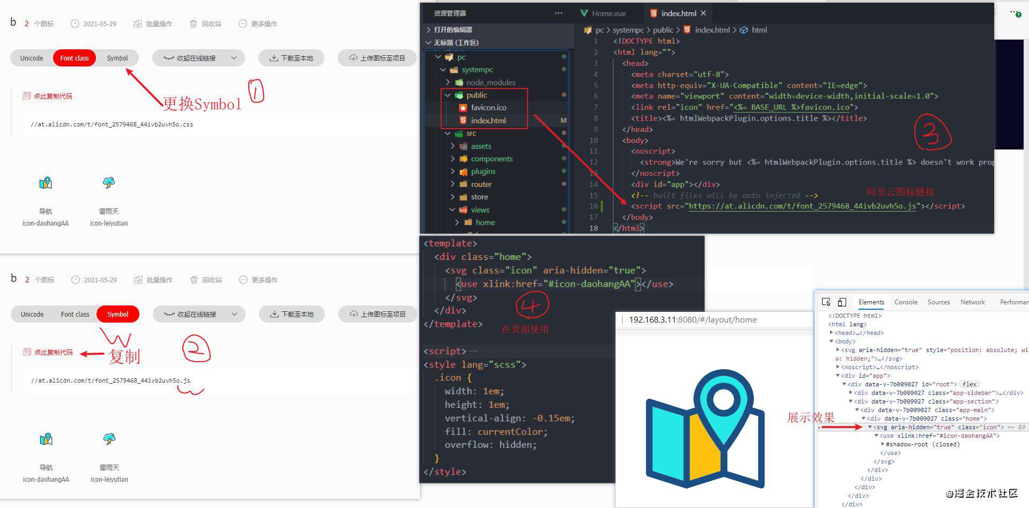Open 回收站 in upper panel toolbar

click(x=205, y=24)
